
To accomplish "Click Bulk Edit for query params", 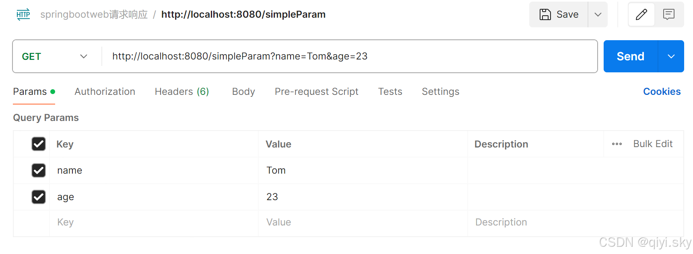I will click(653, 144).
